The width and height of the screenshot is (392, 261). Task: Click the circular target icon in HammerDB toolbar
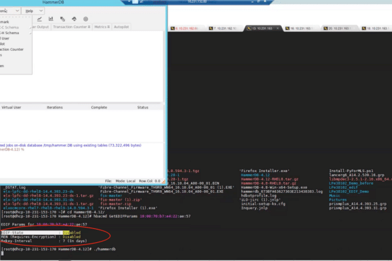(86, 19)
